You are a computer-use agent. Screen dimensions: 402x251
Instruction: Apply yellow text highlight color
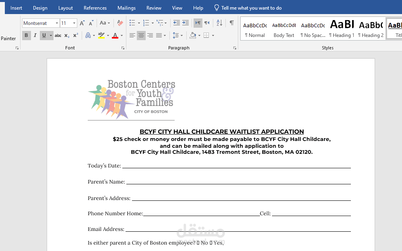pyautogui.click(x=101, y=35)
